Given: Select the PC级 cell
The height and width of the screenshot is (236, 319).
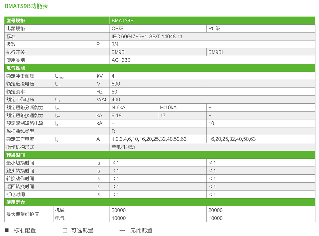Looking at the screenshot, I should coord(214,29).
